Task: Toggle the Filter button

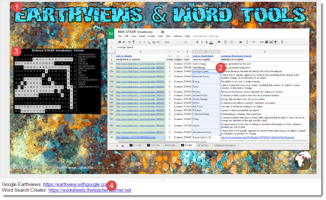Action: pyautogui.click(x=276, y=42)
